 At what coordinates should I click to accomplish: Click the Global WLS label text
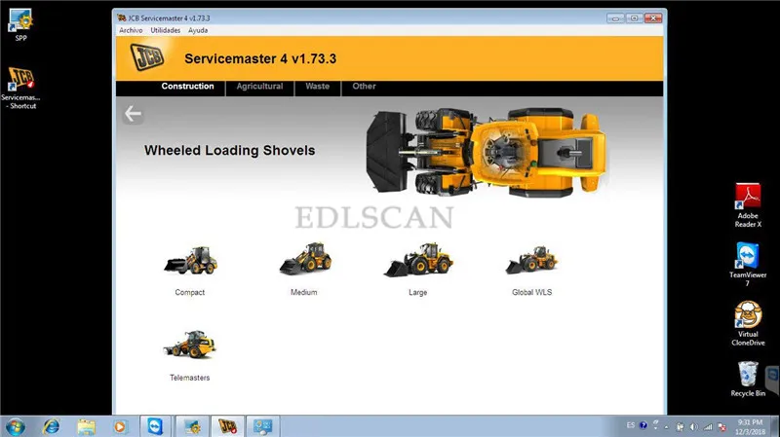[531, 293]
